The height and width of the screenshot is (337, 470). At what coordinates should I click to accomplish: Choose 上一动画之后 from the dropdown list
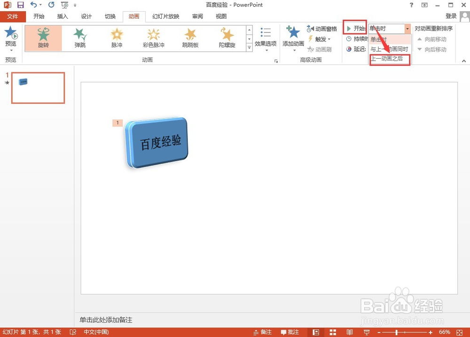[x=390, y=59]
